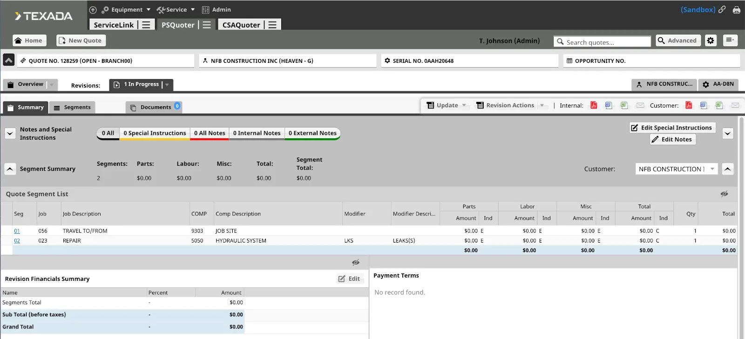The image size is (745, 339).
Task: Open the Documents tab
Action: click(x=154, y=108)
